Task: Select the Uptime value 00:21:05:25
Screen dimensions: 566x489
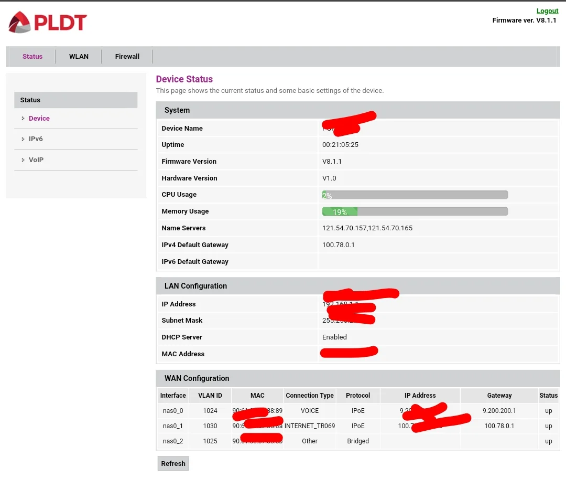Action: click(x=340, y=145)
